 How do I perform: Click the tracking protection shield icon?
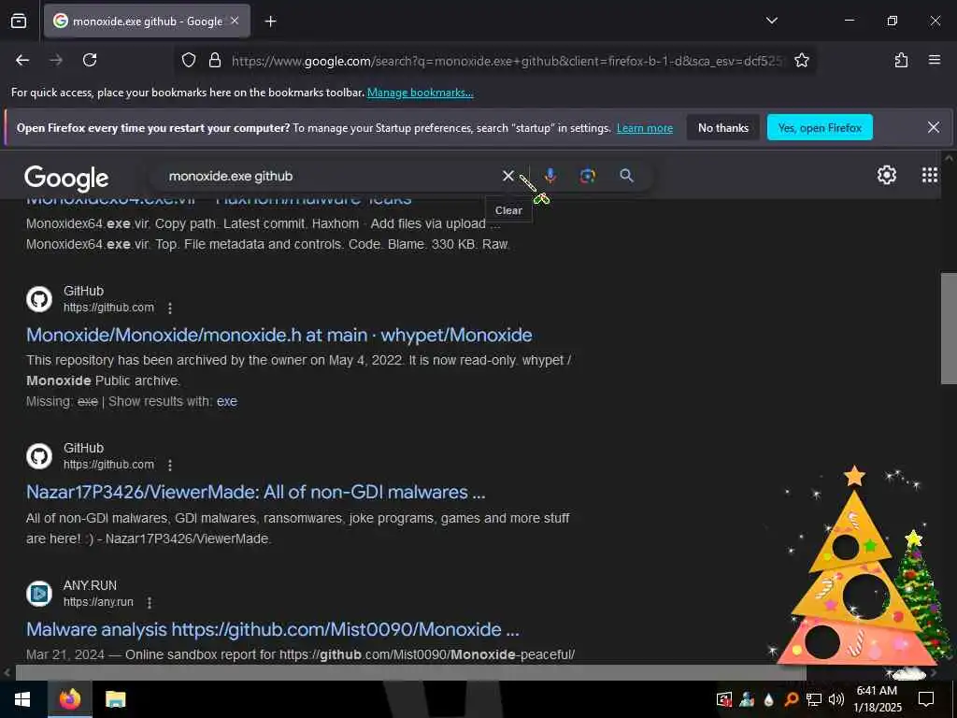189,60
